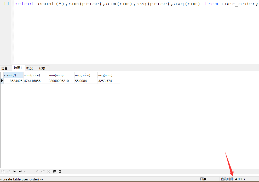
Task: Open the 信息 tab
Action: pos(4,68)
